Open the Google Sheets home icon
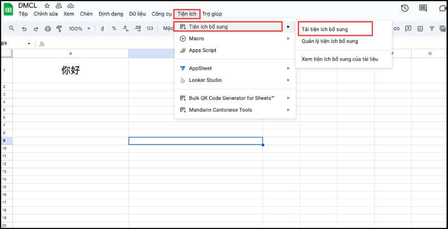This screenshot has height=229, width=448. tap(8, 10)
